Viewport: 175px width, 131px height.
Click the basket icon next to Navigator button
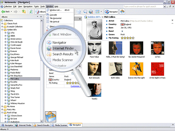coord(123,12)
